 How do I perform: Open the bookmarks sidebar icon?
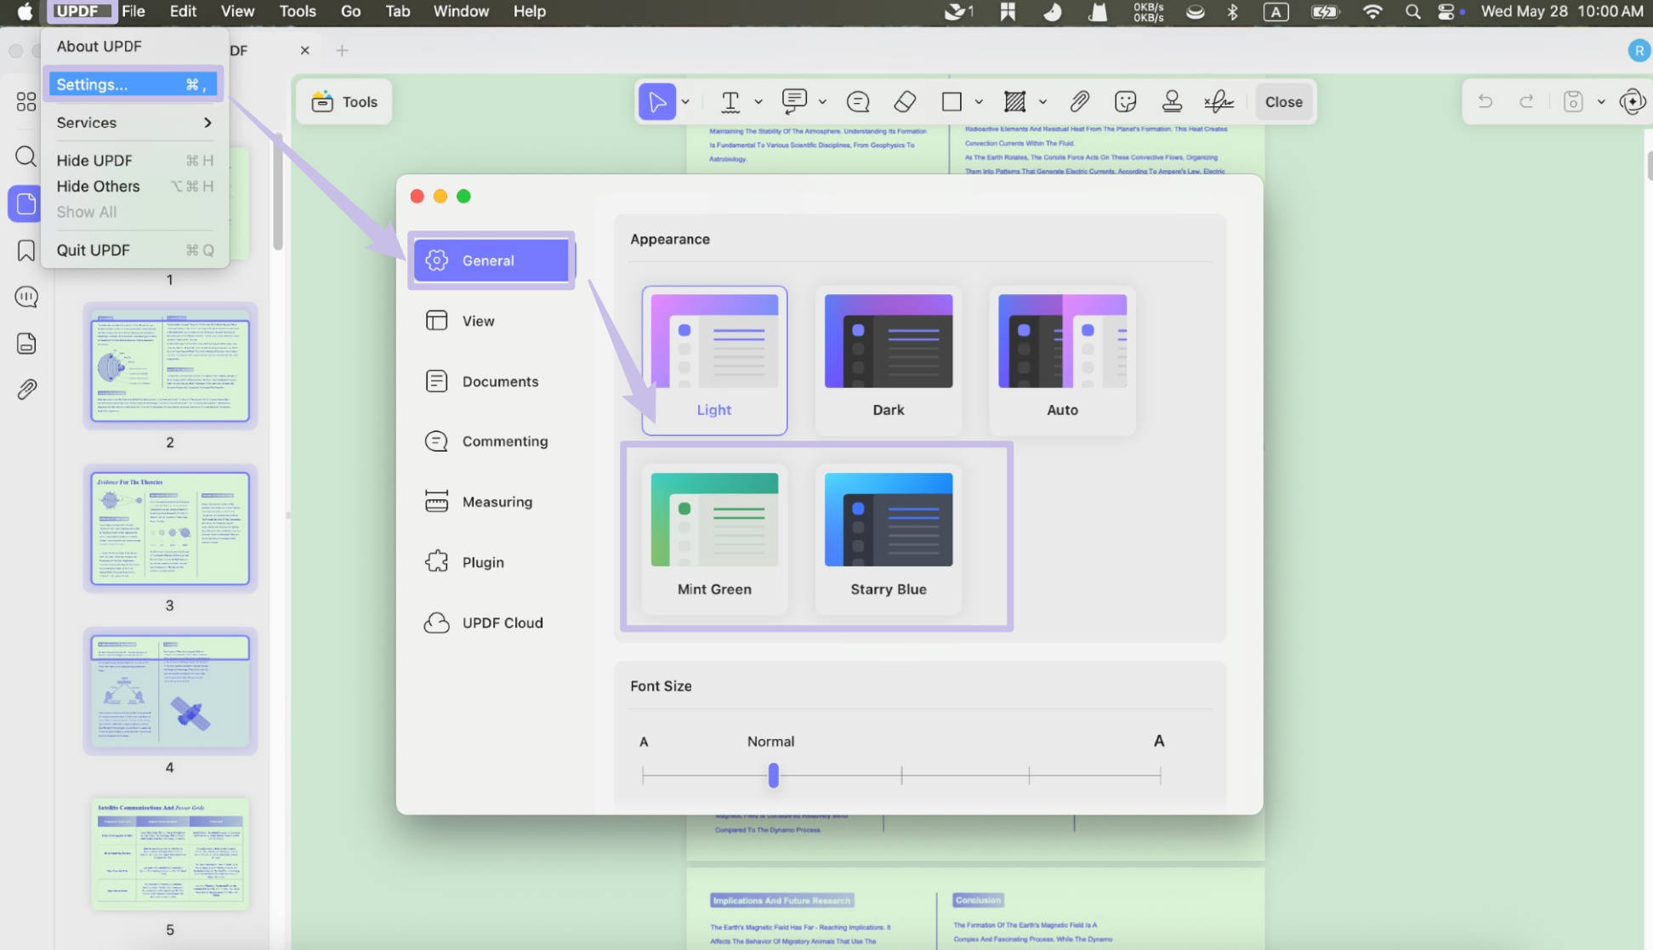point(26,251)
